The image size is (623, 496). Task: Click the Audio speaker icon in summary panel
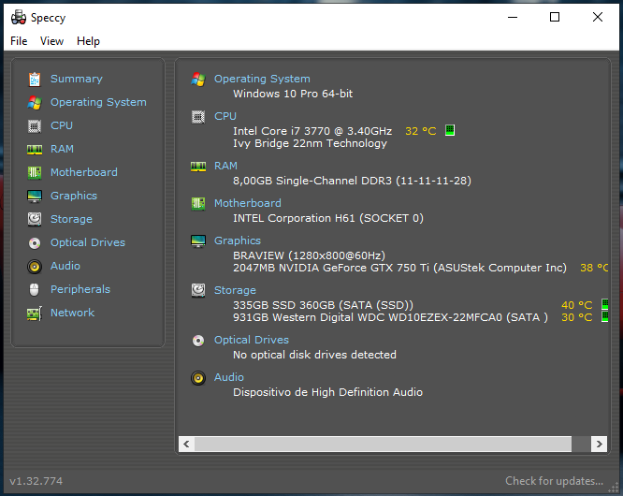point(198,377)
